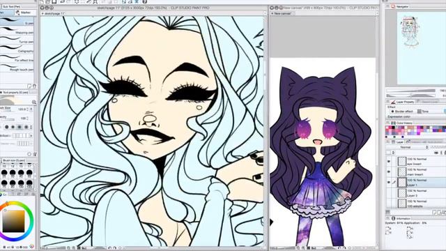Click color wheel mode icon below the wheel
Image resolution: width=446 pixels, height=251 pixels.
(x=32, y=246)
